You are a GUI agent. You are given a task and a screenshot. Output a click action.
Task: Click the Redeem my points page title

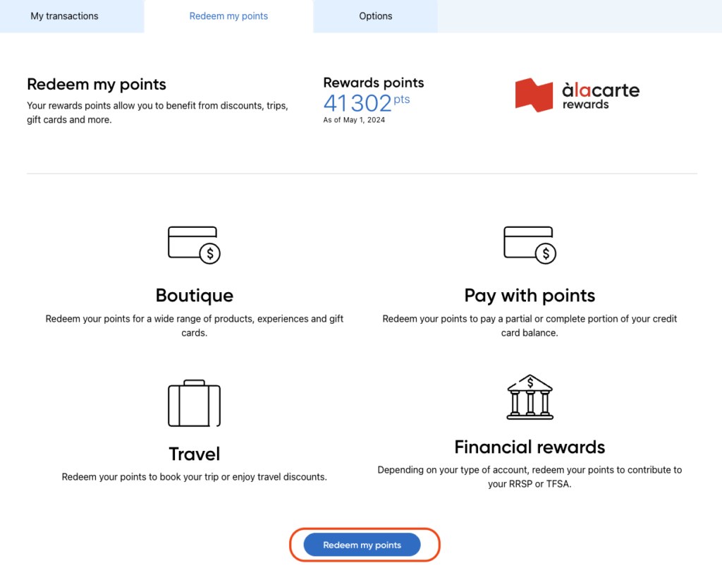pos(96,84)
